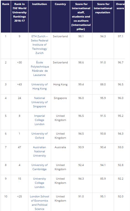This screenshot has width=130, height=211.
Task: Click the Institution column header
Action: (x=39, y=4)
